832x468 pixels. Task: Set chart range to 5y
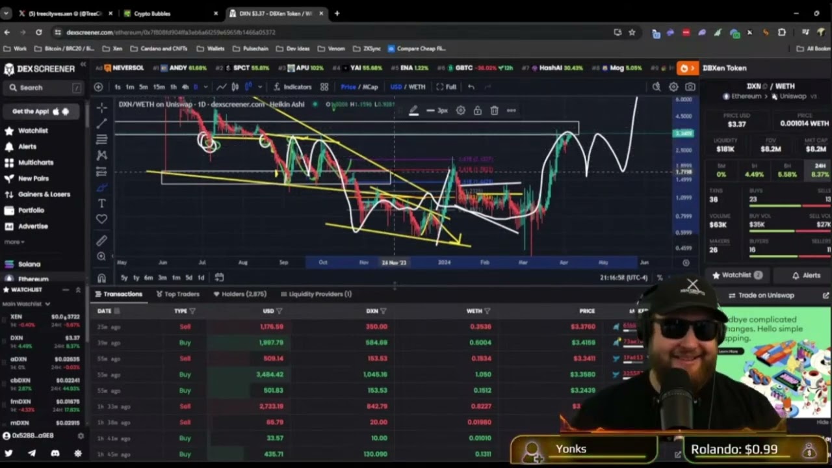point(123,278)
